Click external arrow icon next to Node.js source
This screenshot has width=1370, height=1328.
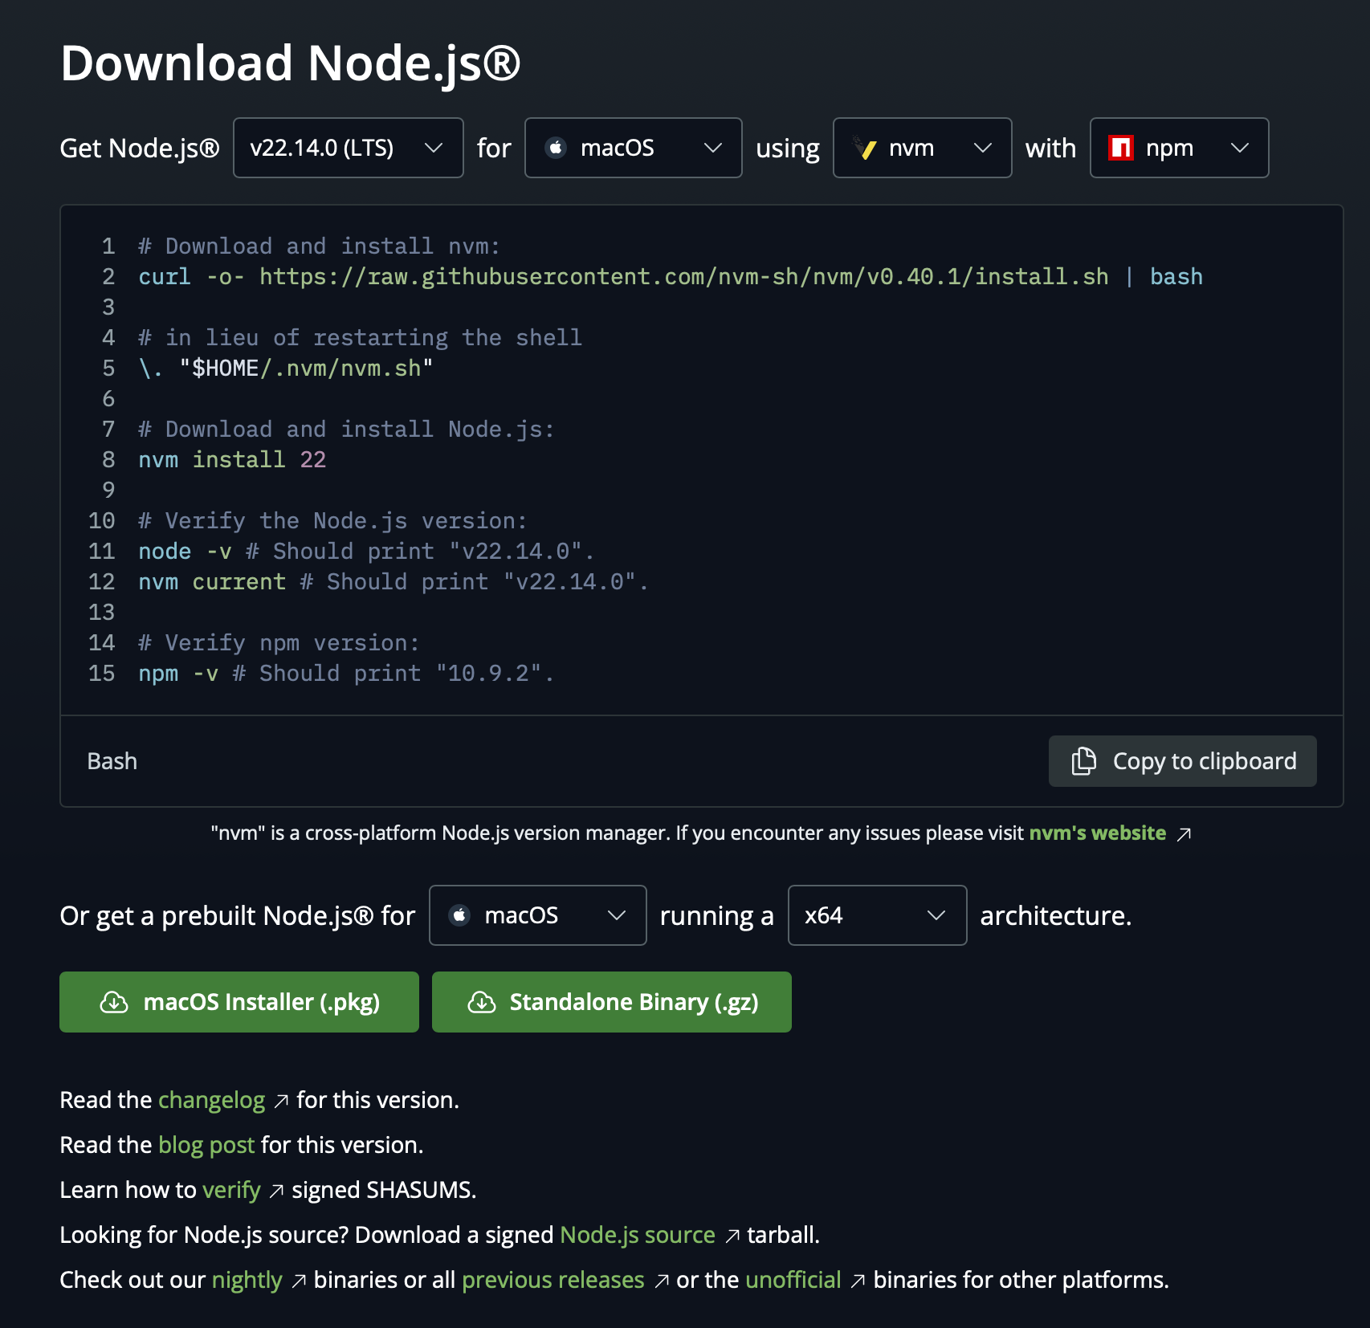click(732, 1236)
